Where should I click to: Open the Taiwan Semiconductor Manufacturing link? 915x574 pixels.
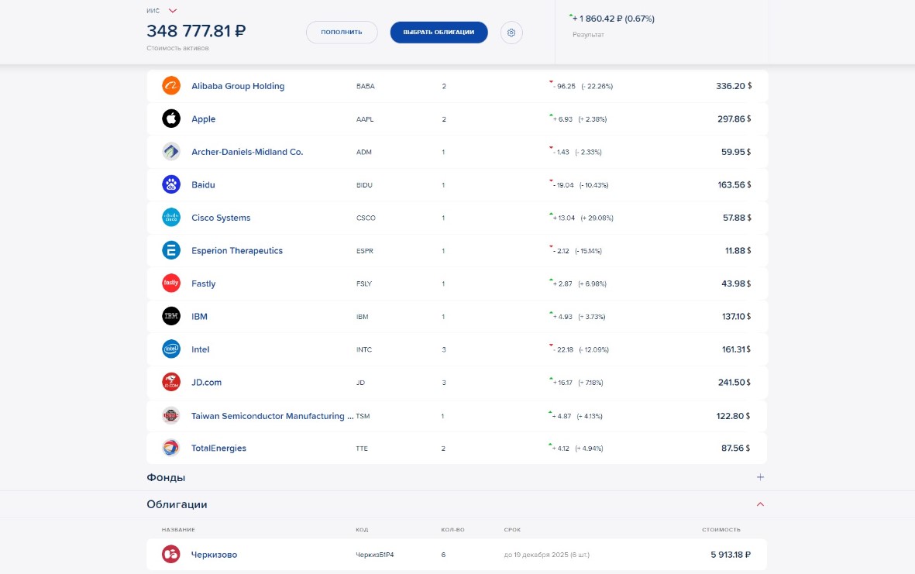coord(273,416)
